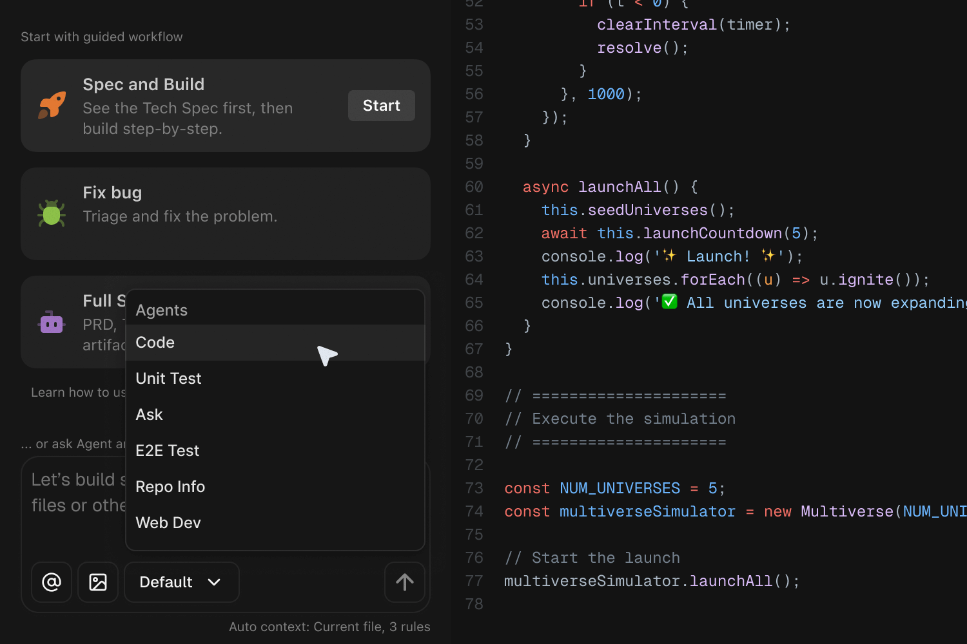Choose Unit Test agent
This screenshot has height=644, width=967.
pyautogui.click(x=168, y=379)
